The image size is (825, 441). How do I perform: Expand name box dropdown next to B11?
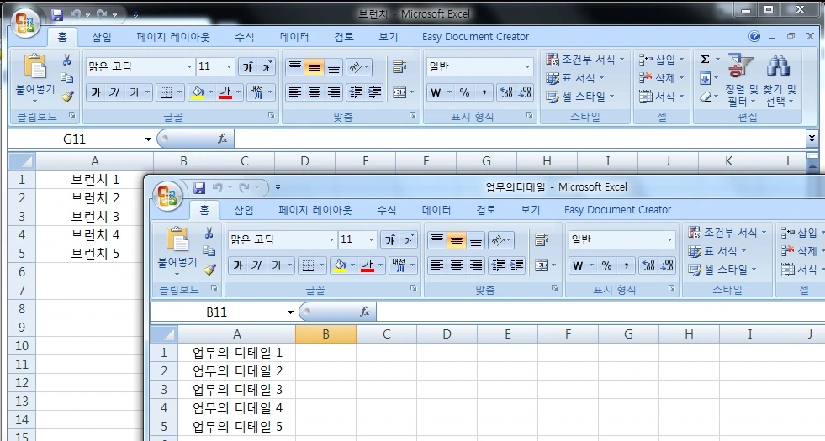point(290,312)
